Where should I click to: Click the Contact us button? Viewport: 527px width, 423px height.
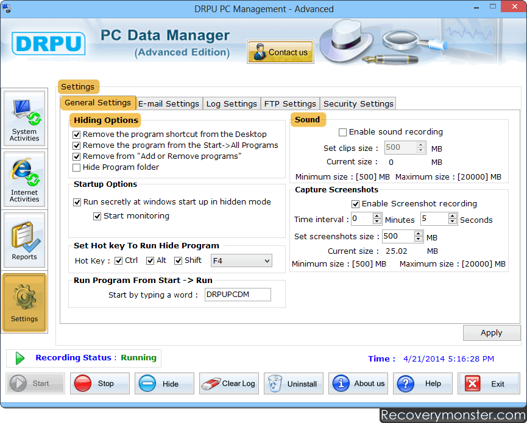pos(281,52)
